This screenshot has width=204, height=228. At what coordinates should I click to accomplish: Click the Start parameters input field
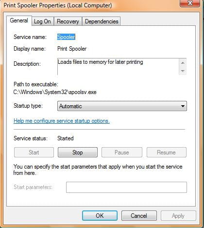126,187
